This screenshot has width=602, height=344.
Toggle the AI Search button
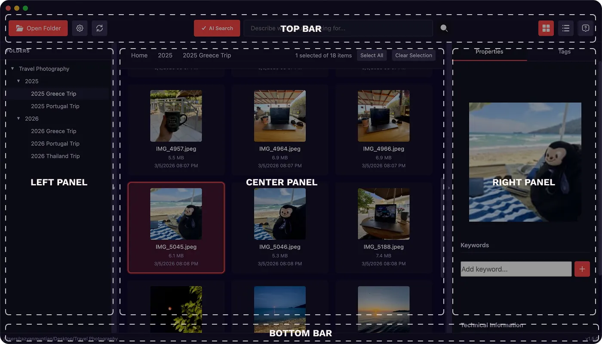pos(217,28)
